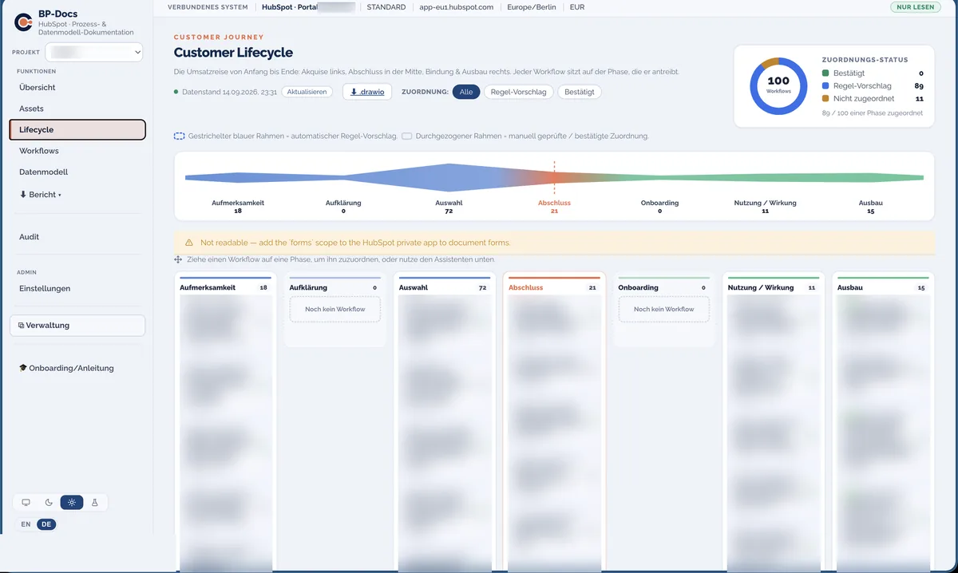Click the 100 Workflows donut chart

coord(778,85)
